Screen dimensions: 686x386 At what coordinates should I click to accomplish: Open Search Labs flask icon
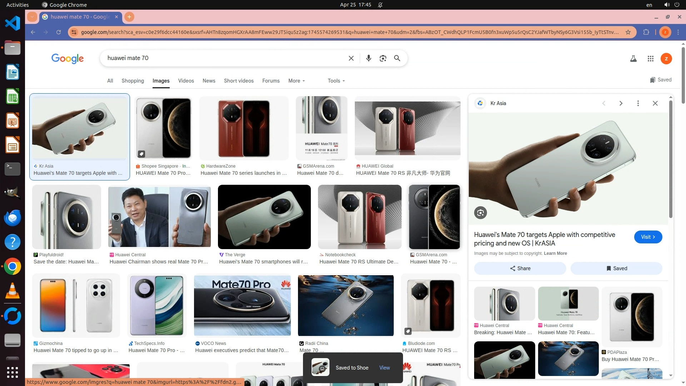pos(633,59)
